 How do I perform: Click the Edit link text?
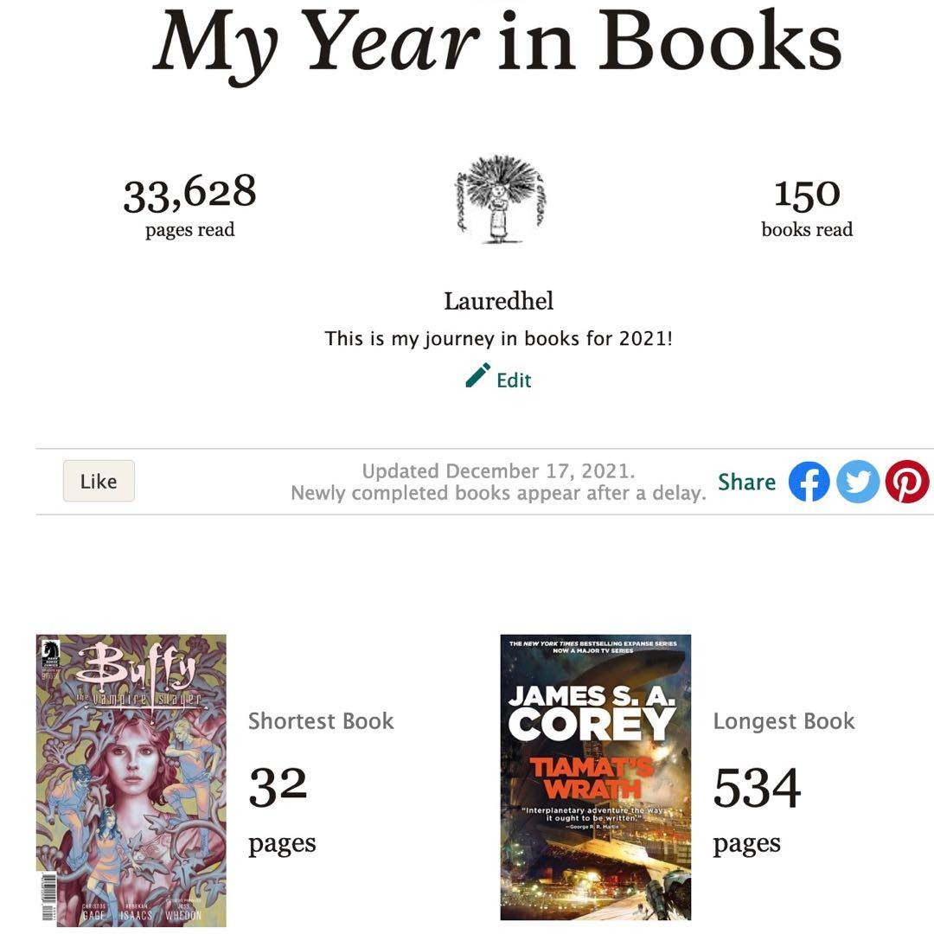pos(514,381)
